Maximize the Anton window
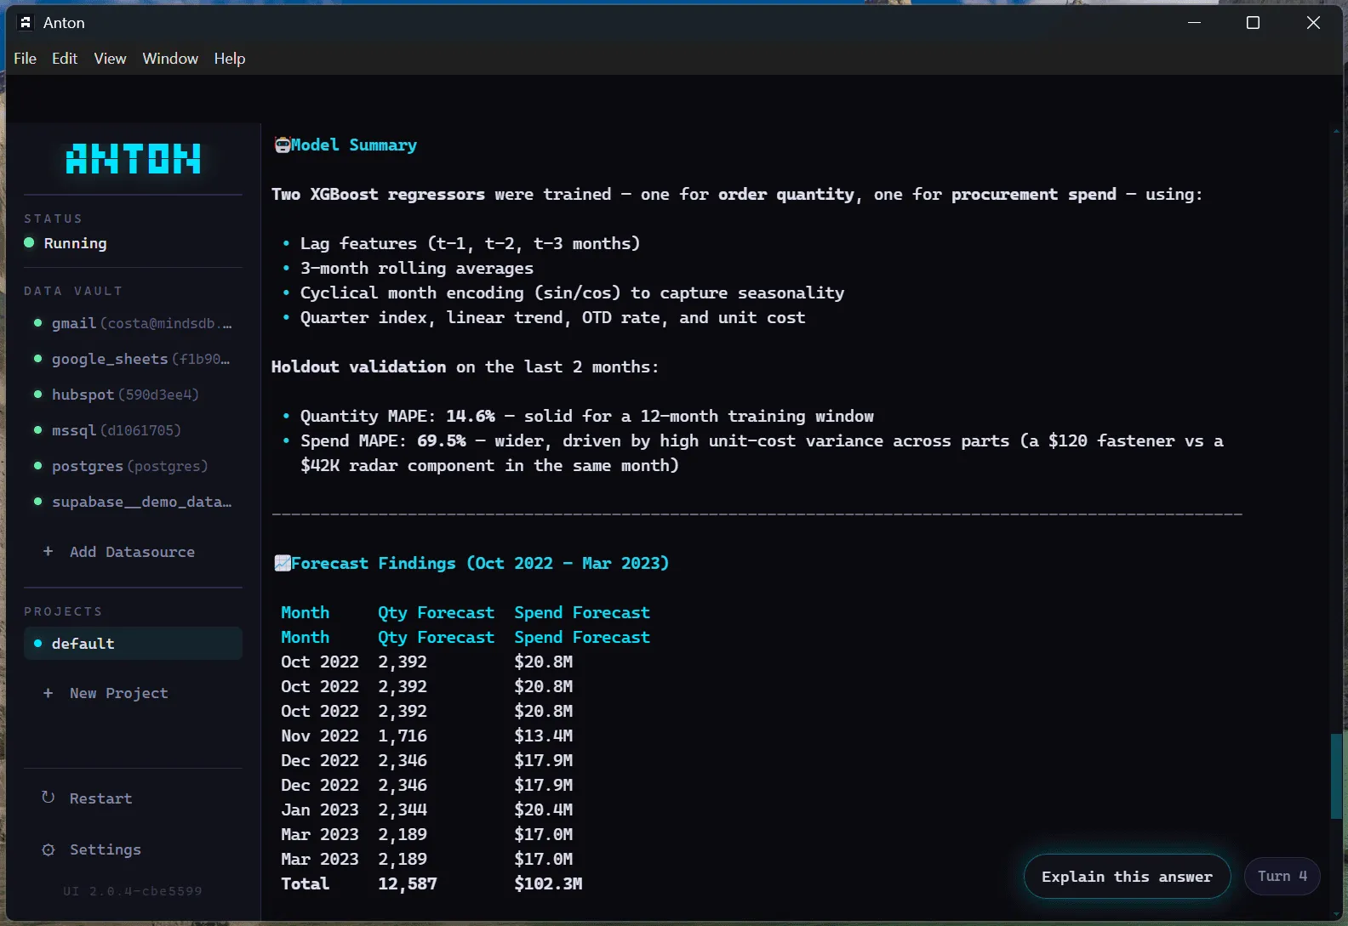 [x=1253, y=23]
